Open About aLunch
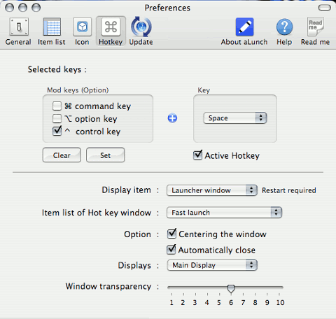Viewport: 336px width, 319px height. [244, 32]
